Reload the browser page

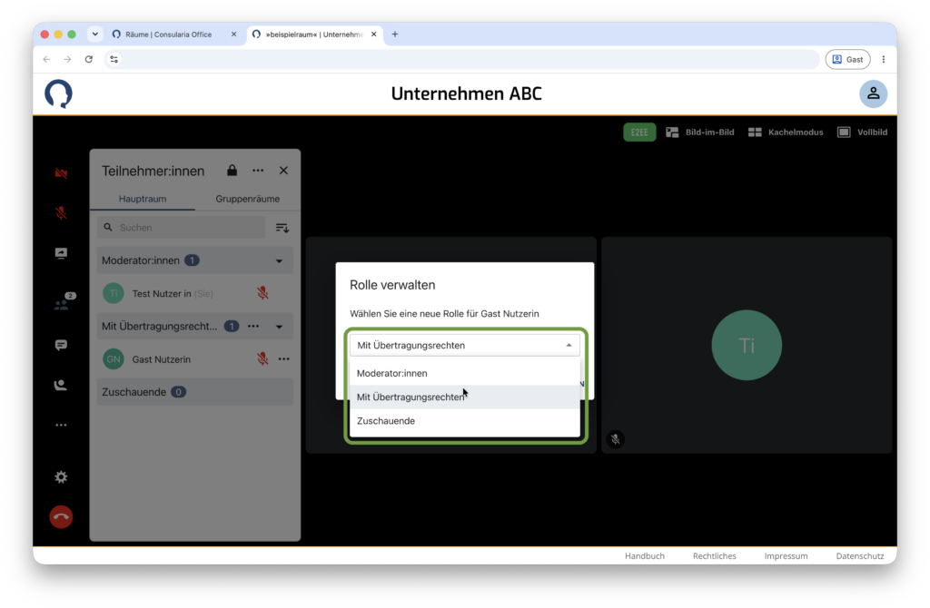coord(89,59)
